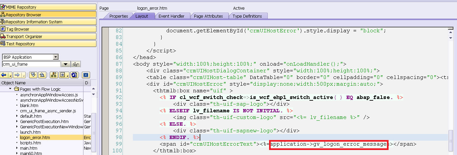Click the Repository Browser tree icon
457x155 pixels.
point(3,14)
